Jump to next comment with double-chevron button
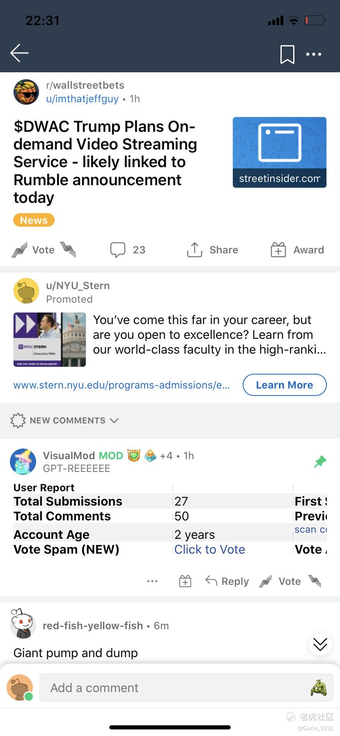 [x=320, y=644]
